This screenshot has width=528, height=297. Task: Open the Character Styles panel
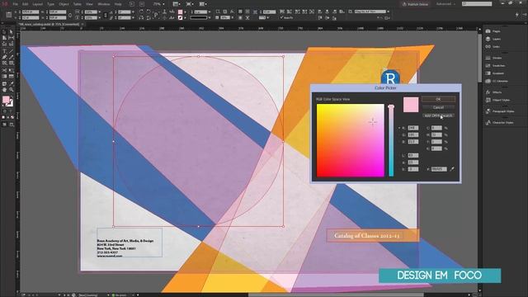(x=499, y=123)
